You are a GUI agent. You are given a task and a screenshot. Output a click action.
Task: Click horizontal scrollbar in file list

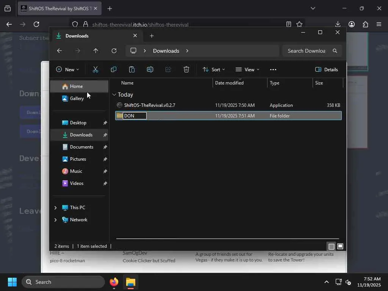pos(227,239)
